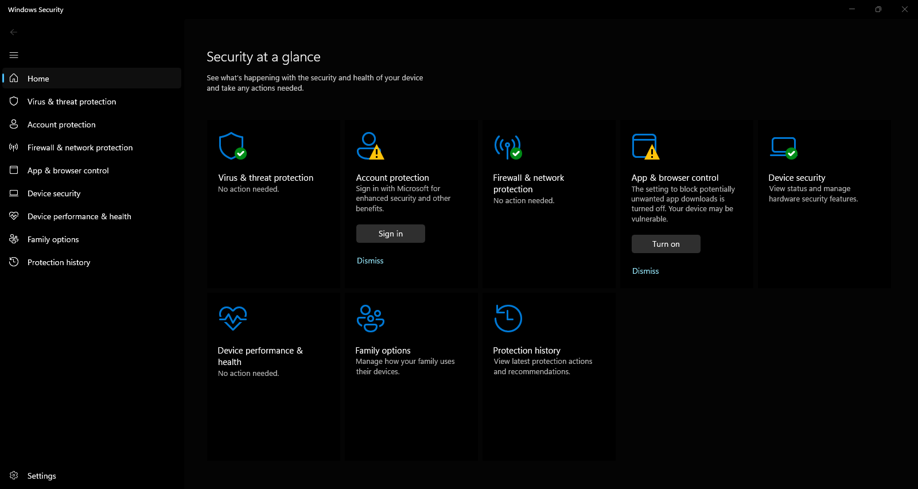This screenshot has height=489, width=918.
Task: Open the Firewall & network protection sidebar label
Action: click(80, 148)
